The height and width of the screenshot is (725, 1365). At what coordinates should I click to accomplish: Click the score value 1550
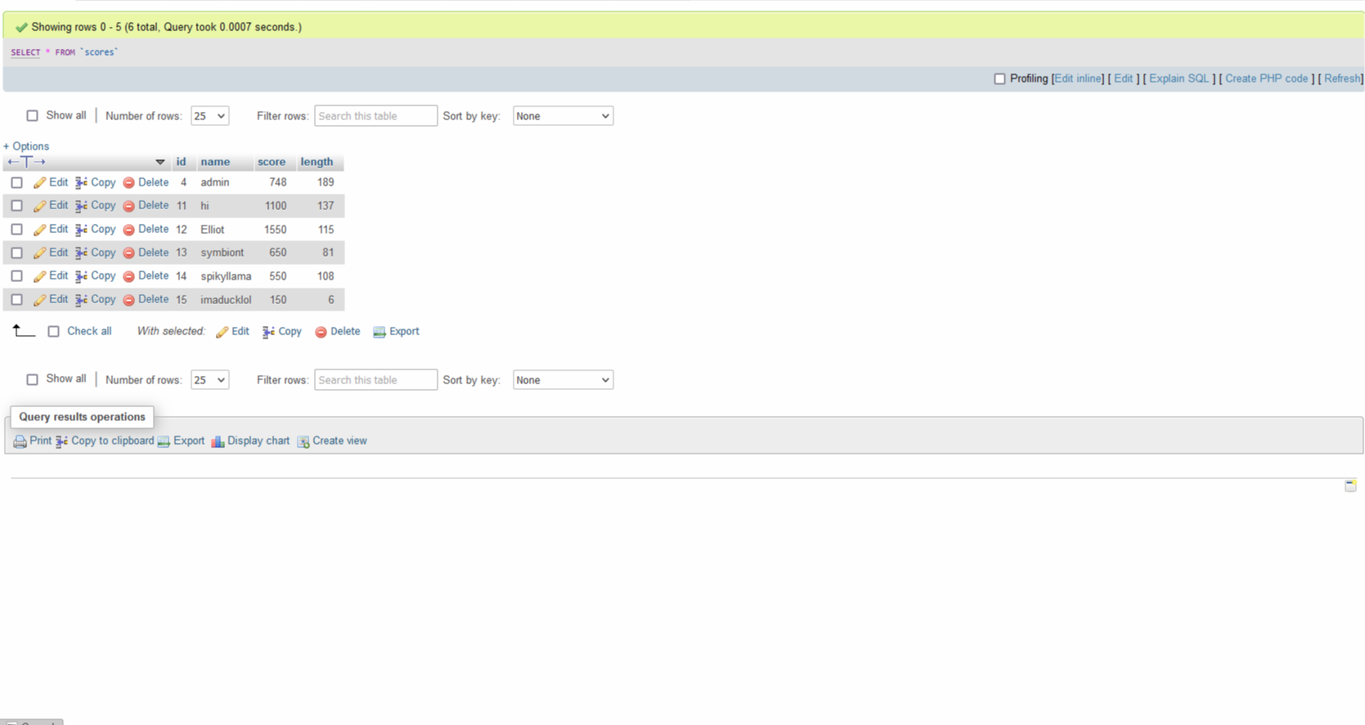coord(275,230)
